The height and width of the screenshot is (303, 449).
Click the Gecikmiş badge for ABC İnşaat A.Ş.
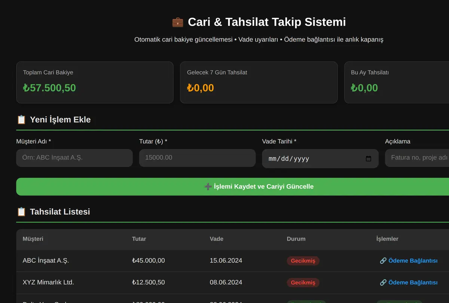tap(303, 261)
